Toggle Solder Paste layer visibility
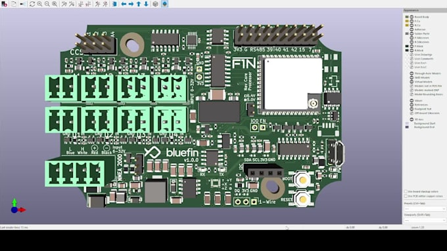Screen dimensions: 447x251 [412, 33]
